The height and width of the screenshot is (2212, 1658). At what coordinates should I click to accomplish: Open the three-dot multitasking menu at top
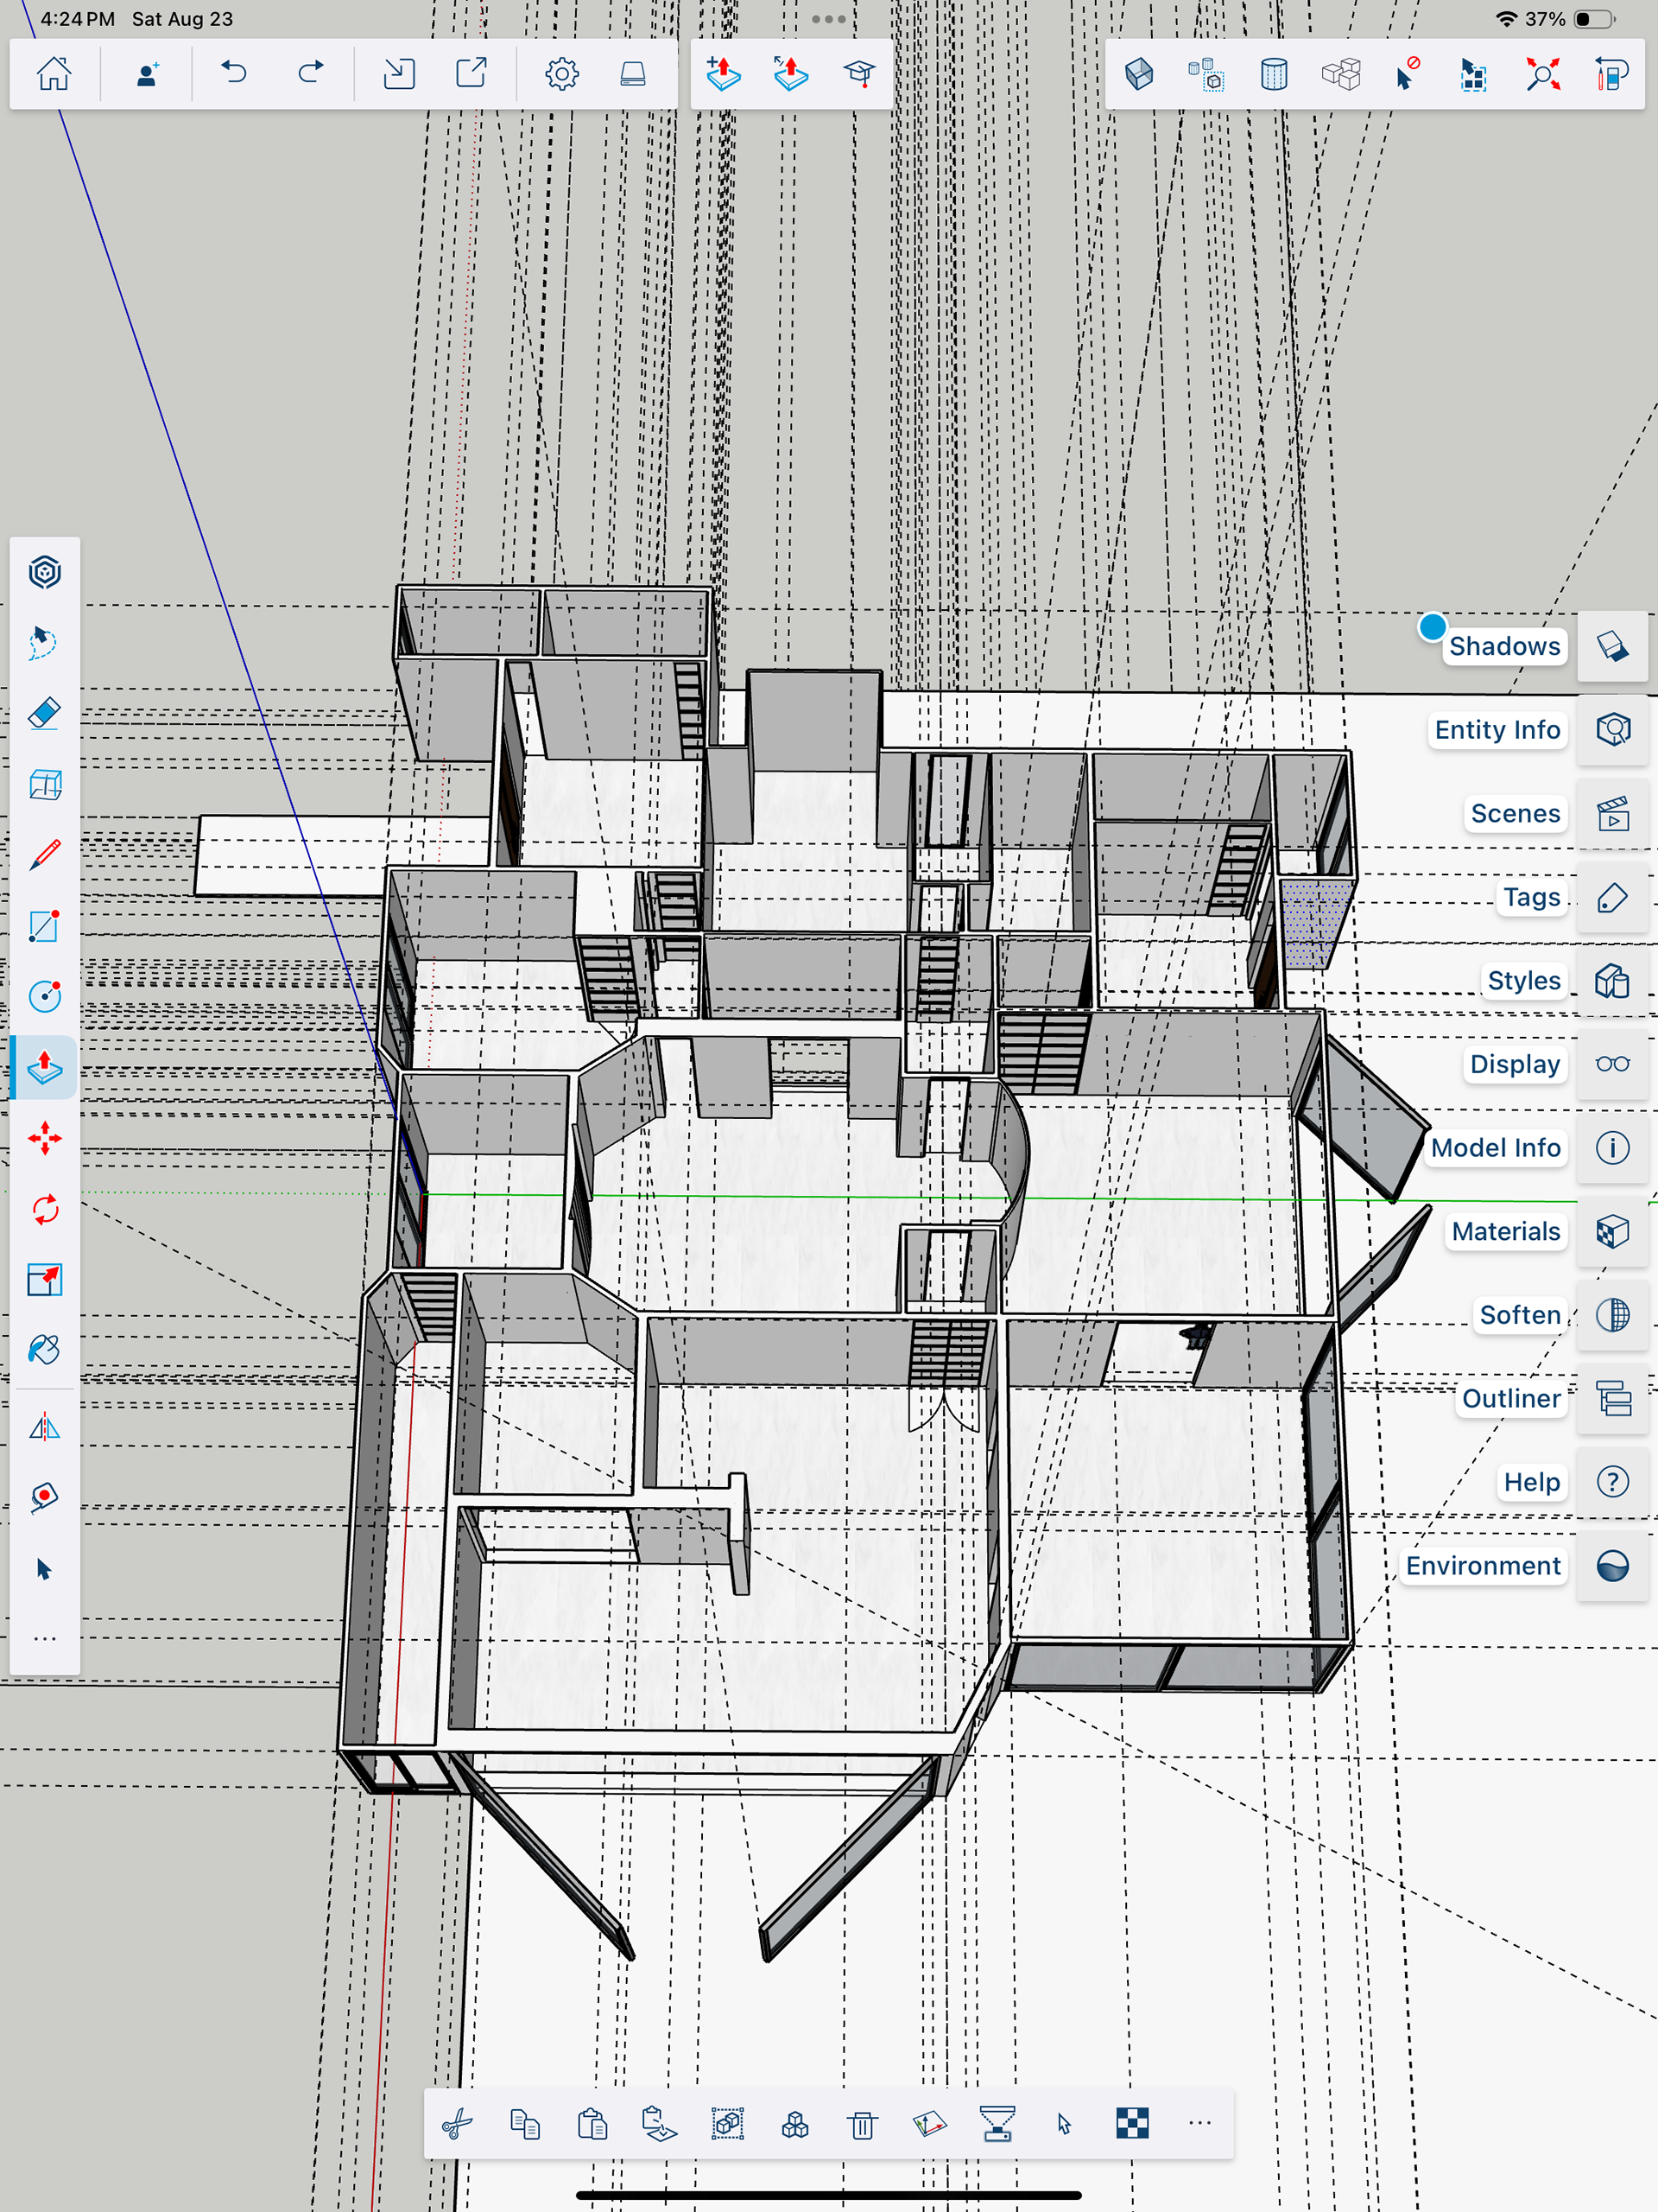pos(828,19)
